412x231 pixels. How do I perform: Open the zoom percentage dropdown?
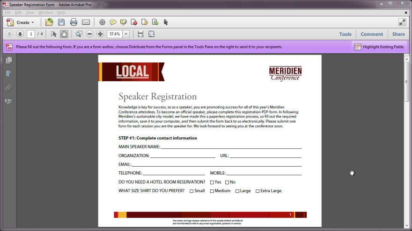126,34
